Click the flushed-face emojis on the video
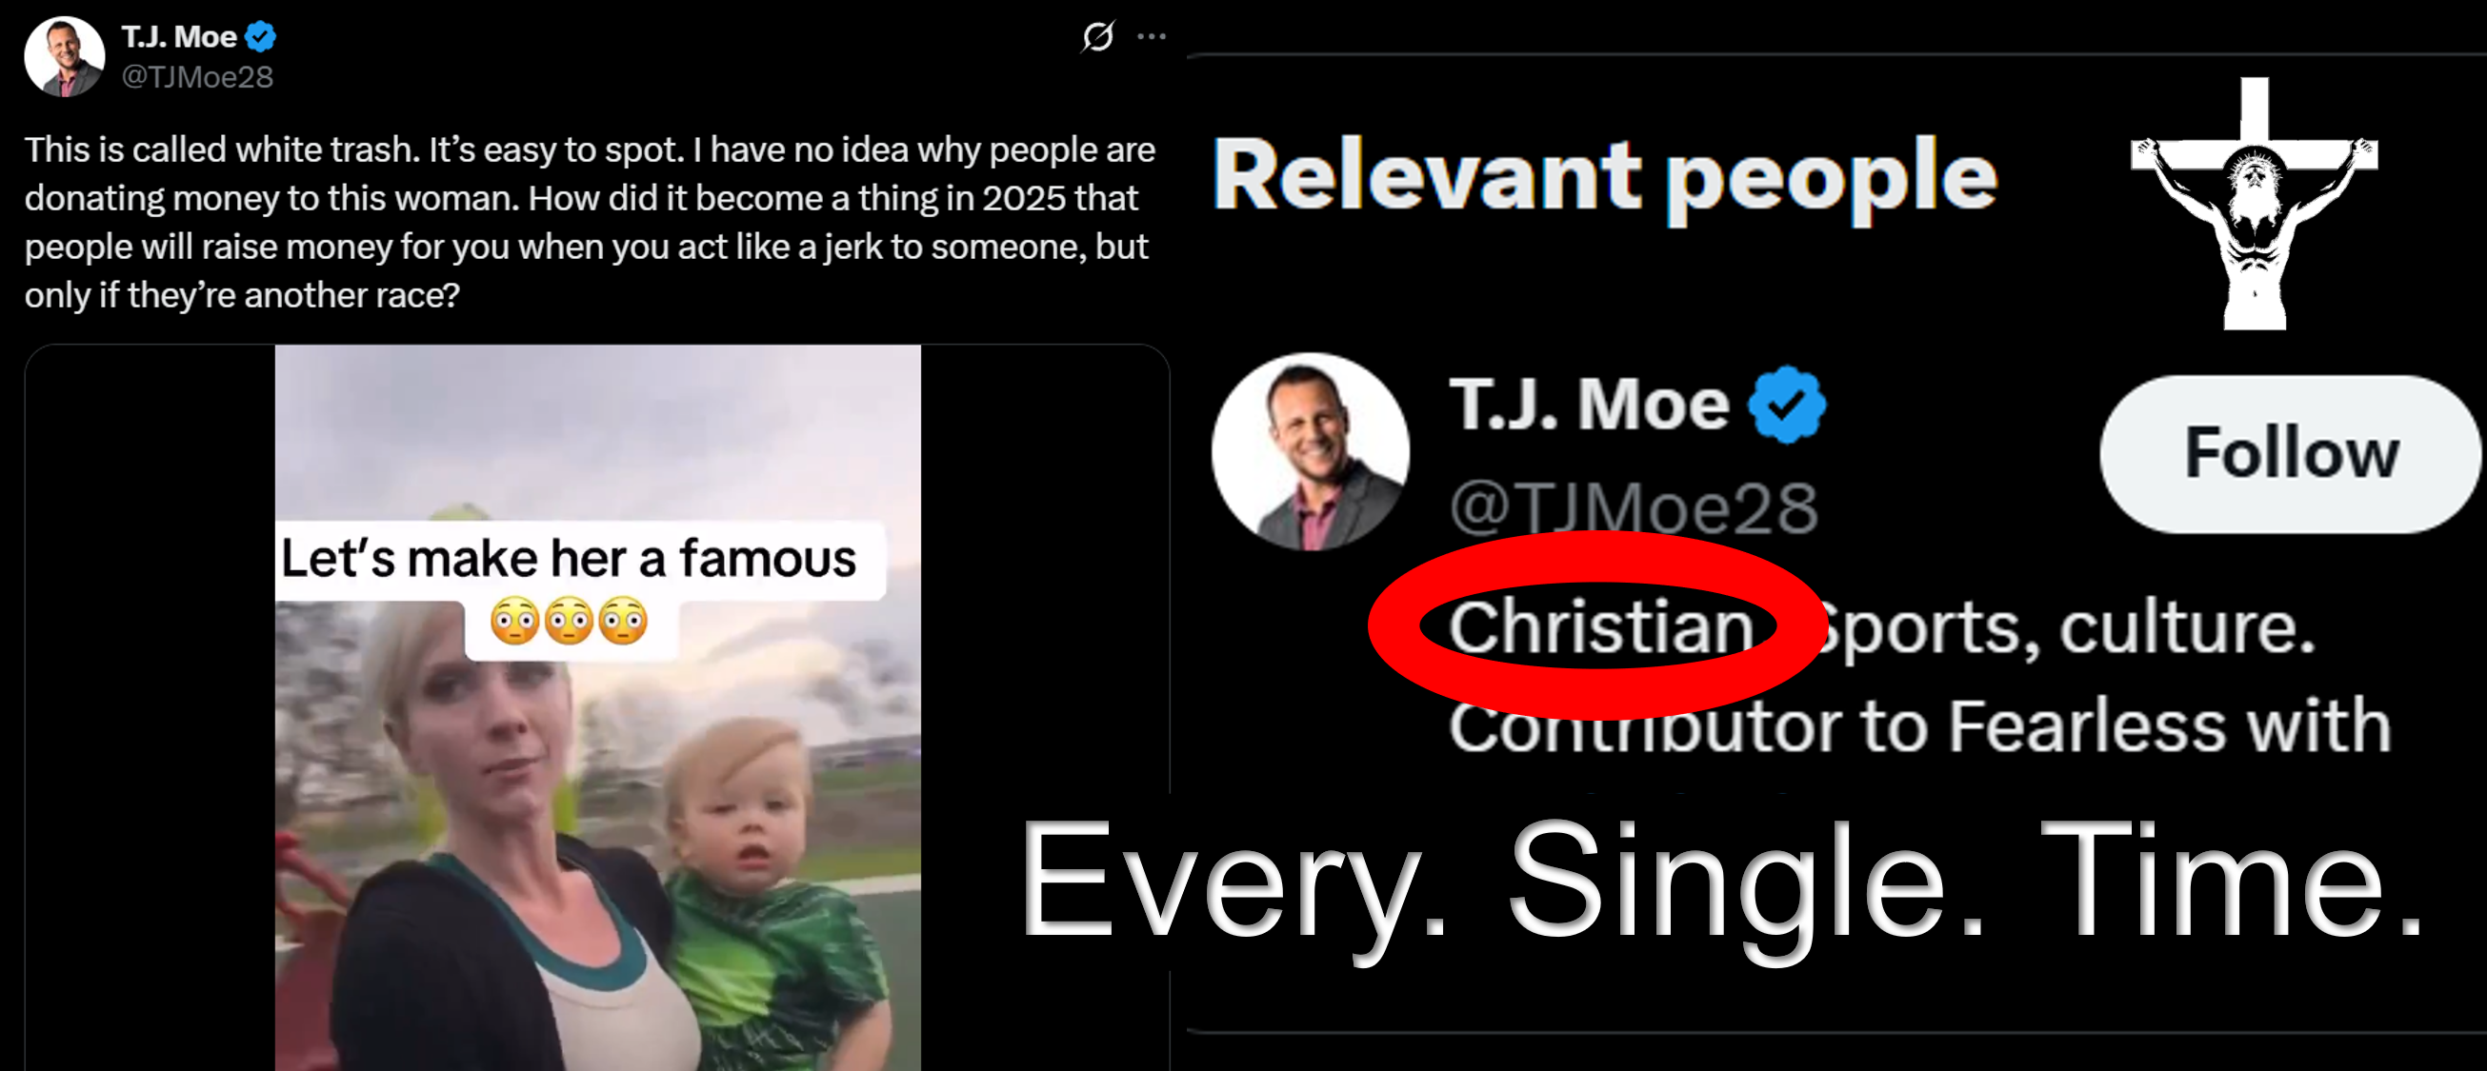Screen dimensions: 2487x1071 569,621
